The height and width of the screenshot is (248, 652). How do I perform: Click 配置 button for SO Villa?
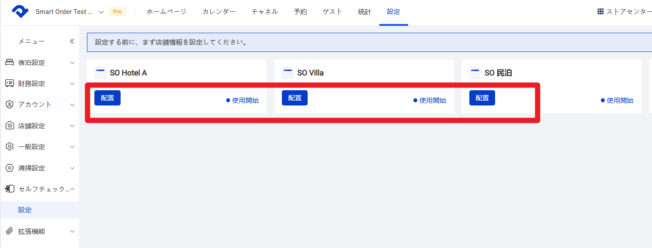(x=295, y=98)
